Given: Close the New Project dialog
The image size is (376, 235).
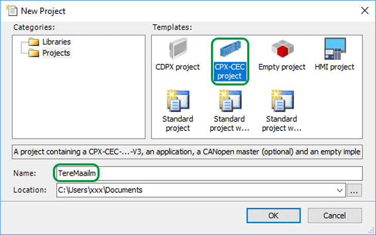Looking at the screenshot, I should (365, 10).
